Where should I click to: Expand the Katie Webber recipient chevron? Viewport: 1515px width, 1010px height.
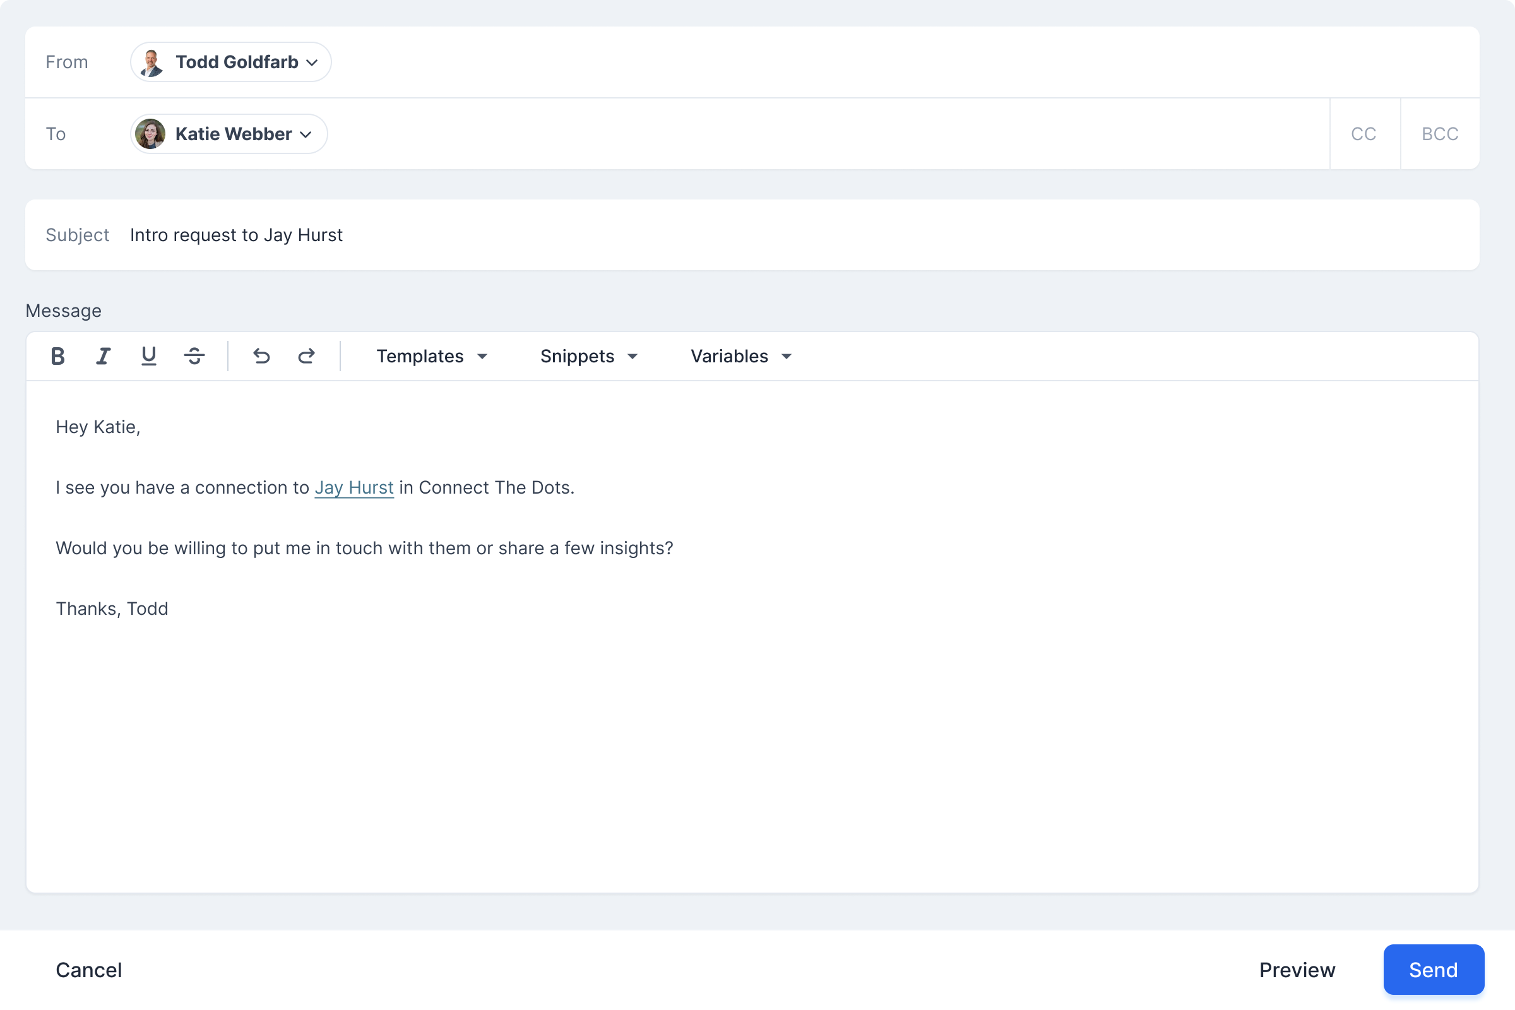tap(306, 134)
